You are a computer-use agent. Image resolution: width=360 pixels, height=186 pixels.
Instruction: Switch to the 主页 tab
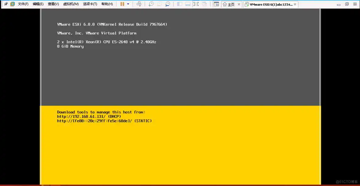(x=232, y=4)
